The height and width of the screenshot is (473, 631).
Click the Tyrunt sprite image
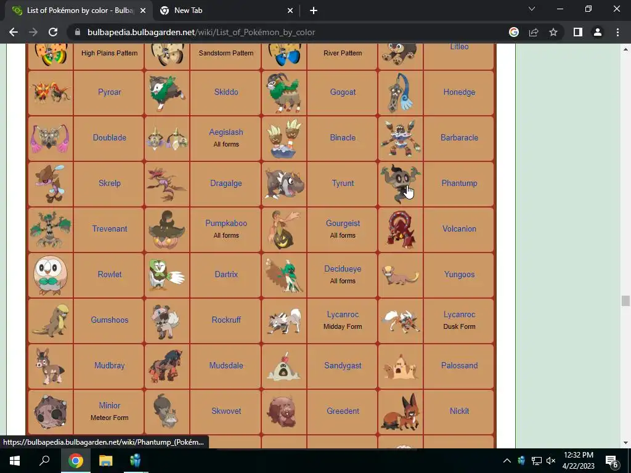(x=283, y=184)
